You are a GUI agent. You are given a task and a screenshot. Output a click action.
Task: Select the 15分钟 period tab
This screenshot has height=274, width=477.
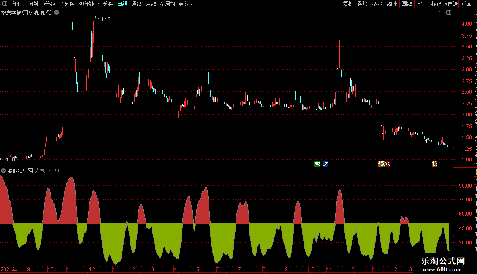[x=67, y=4]
